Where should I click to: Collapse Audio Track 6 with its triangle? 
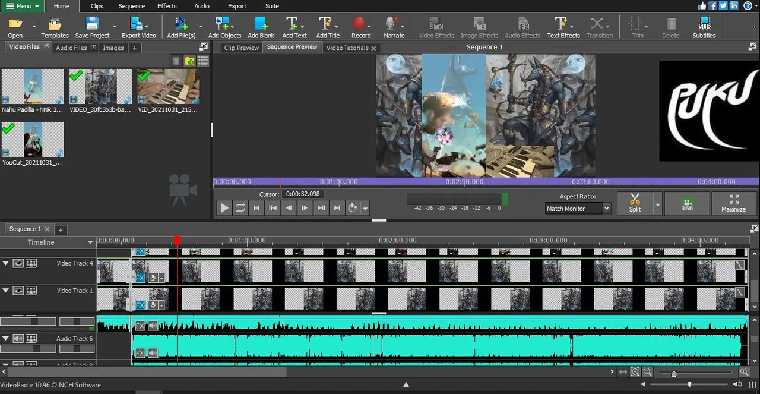[x=6, y=338]
